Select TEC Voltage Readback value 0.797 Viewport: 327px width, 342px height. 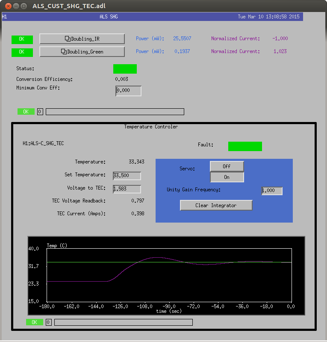[x=138, y=201]
